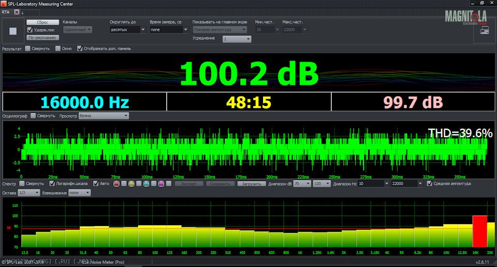Toggle the Средняя амплитуда checkbox
497x267 pixels.
[x=430, y=183]
